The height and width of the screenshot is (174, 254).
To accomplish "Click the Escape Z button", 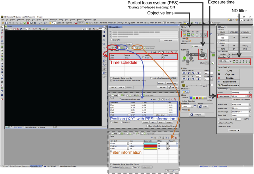I will [197, 47].
